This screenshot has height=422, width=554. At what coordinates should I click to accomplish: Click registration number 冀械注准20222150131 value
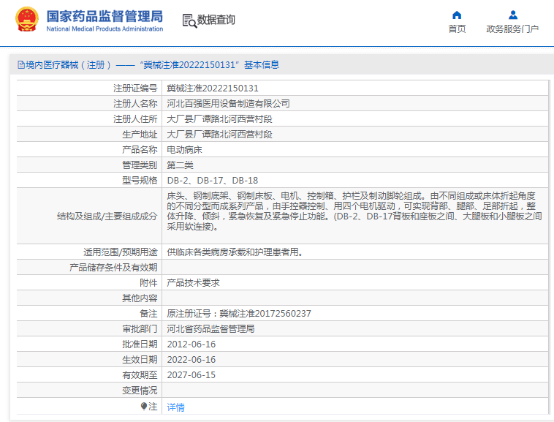click(213, 88)
